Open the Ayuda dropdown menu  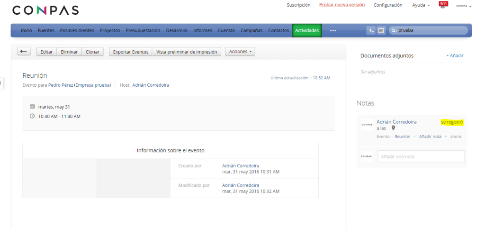(421, 5)
